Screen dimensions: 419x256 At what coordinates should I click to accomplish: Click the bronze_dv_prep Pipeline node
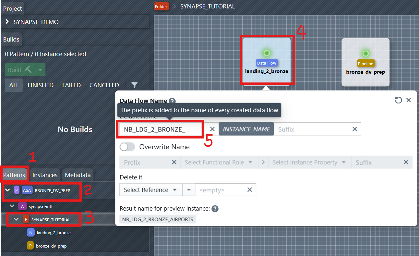point(365,62)
